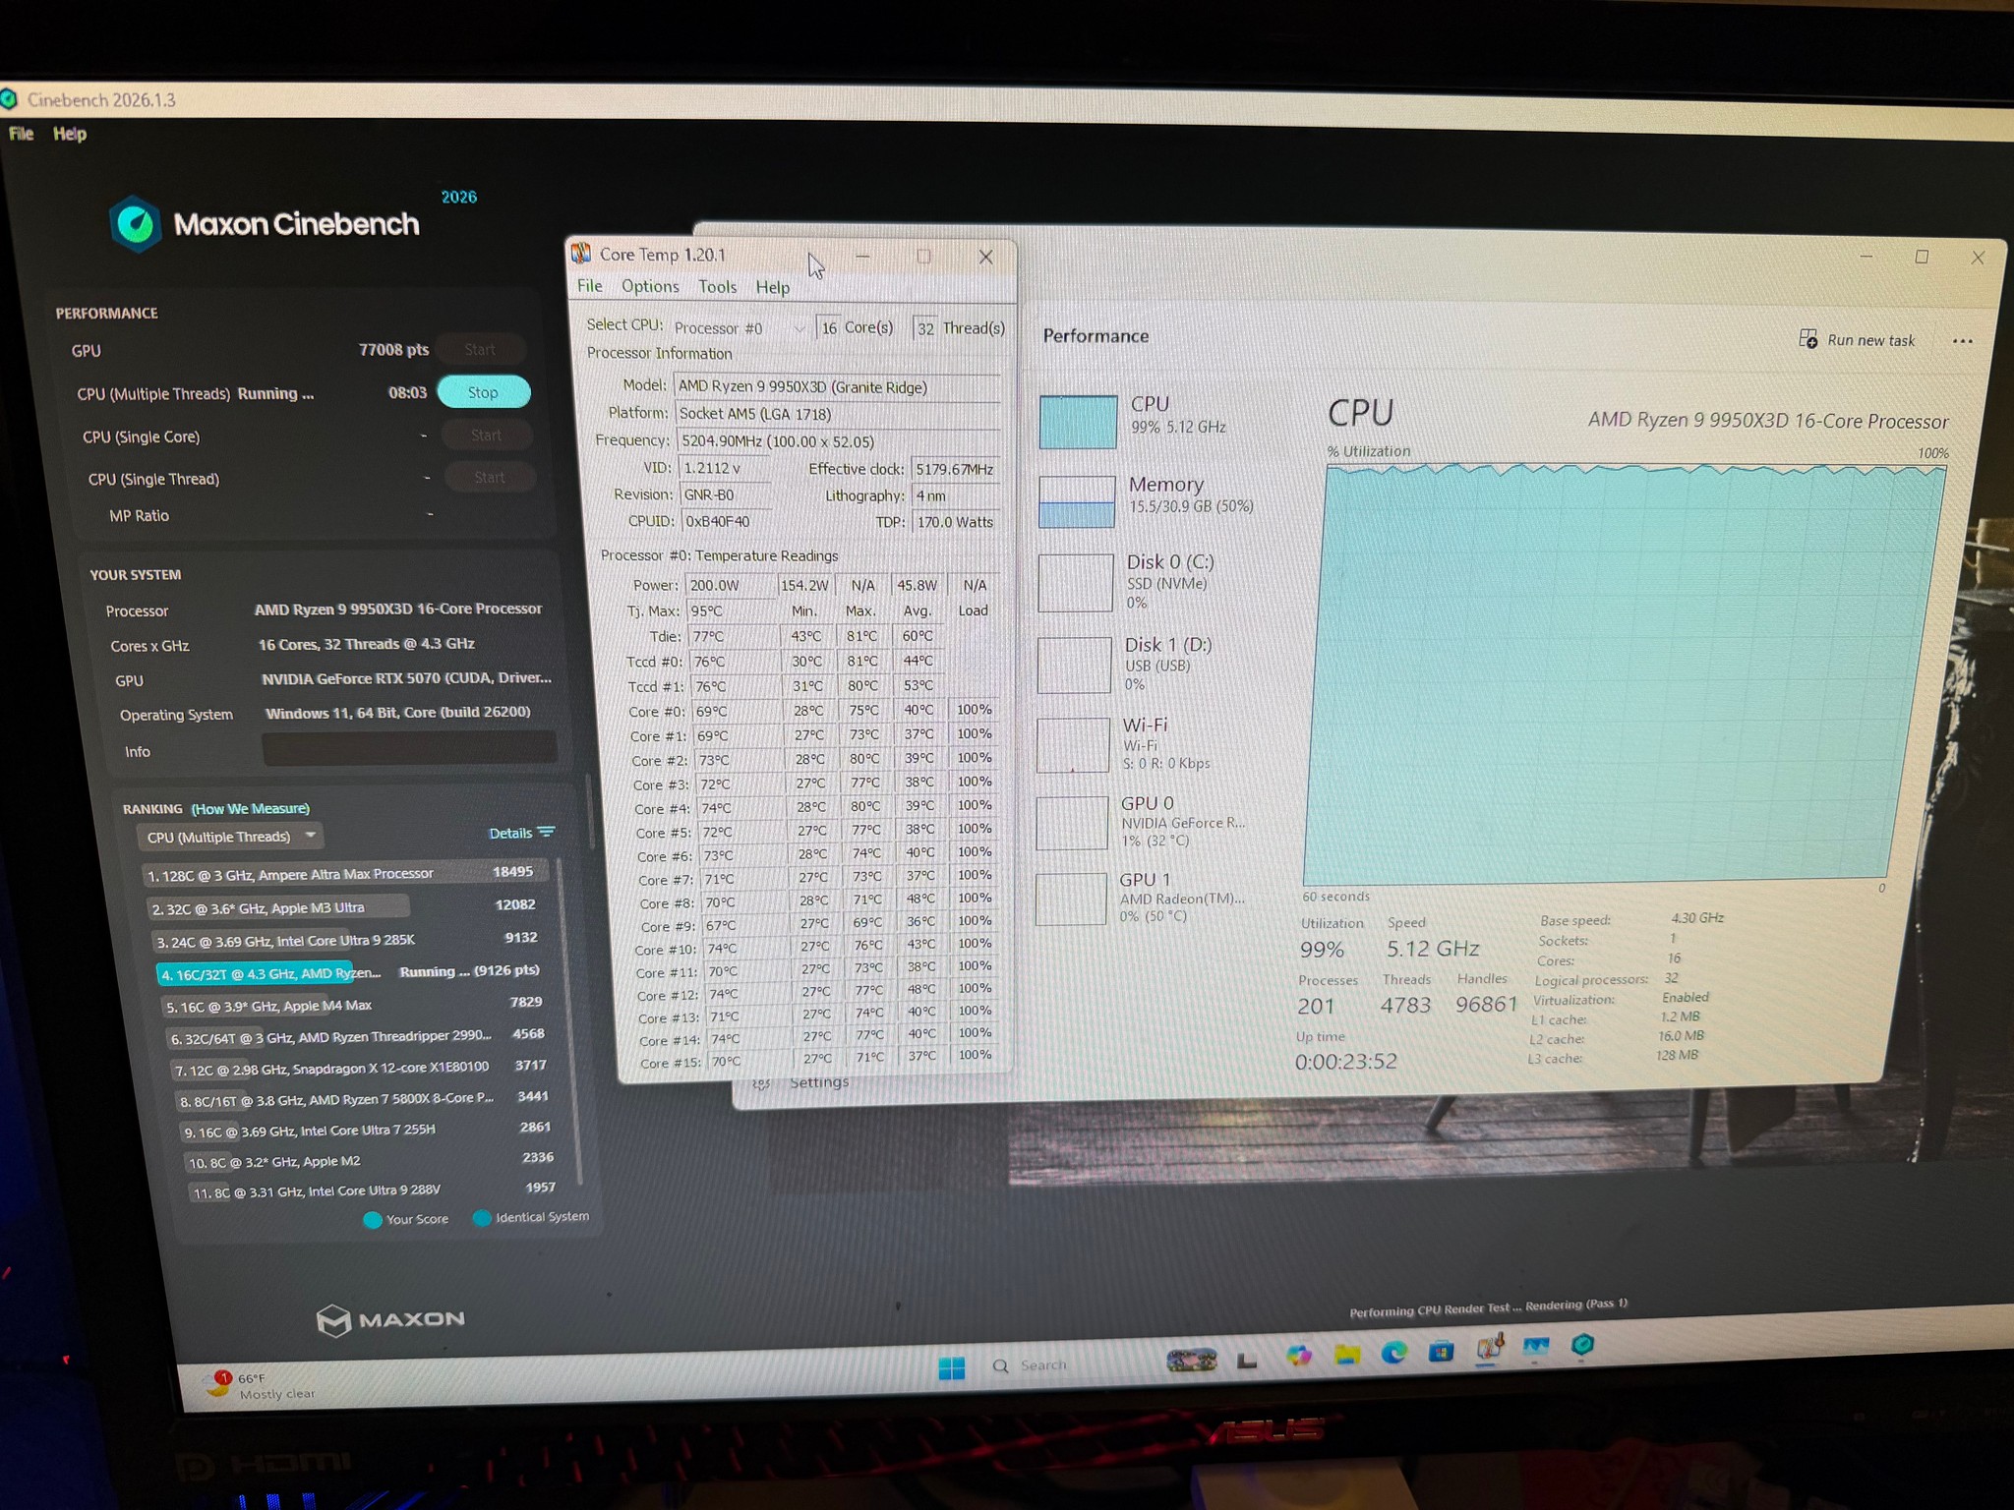Open the weather widget showing 66°F

coord(262,1385)
